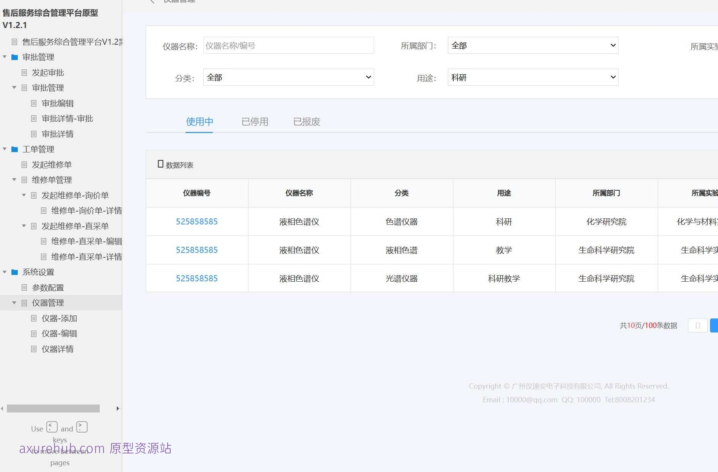Click the page icon beside 仪器-添加
Screen dimensions: 718x472
(x=33, y=318)
